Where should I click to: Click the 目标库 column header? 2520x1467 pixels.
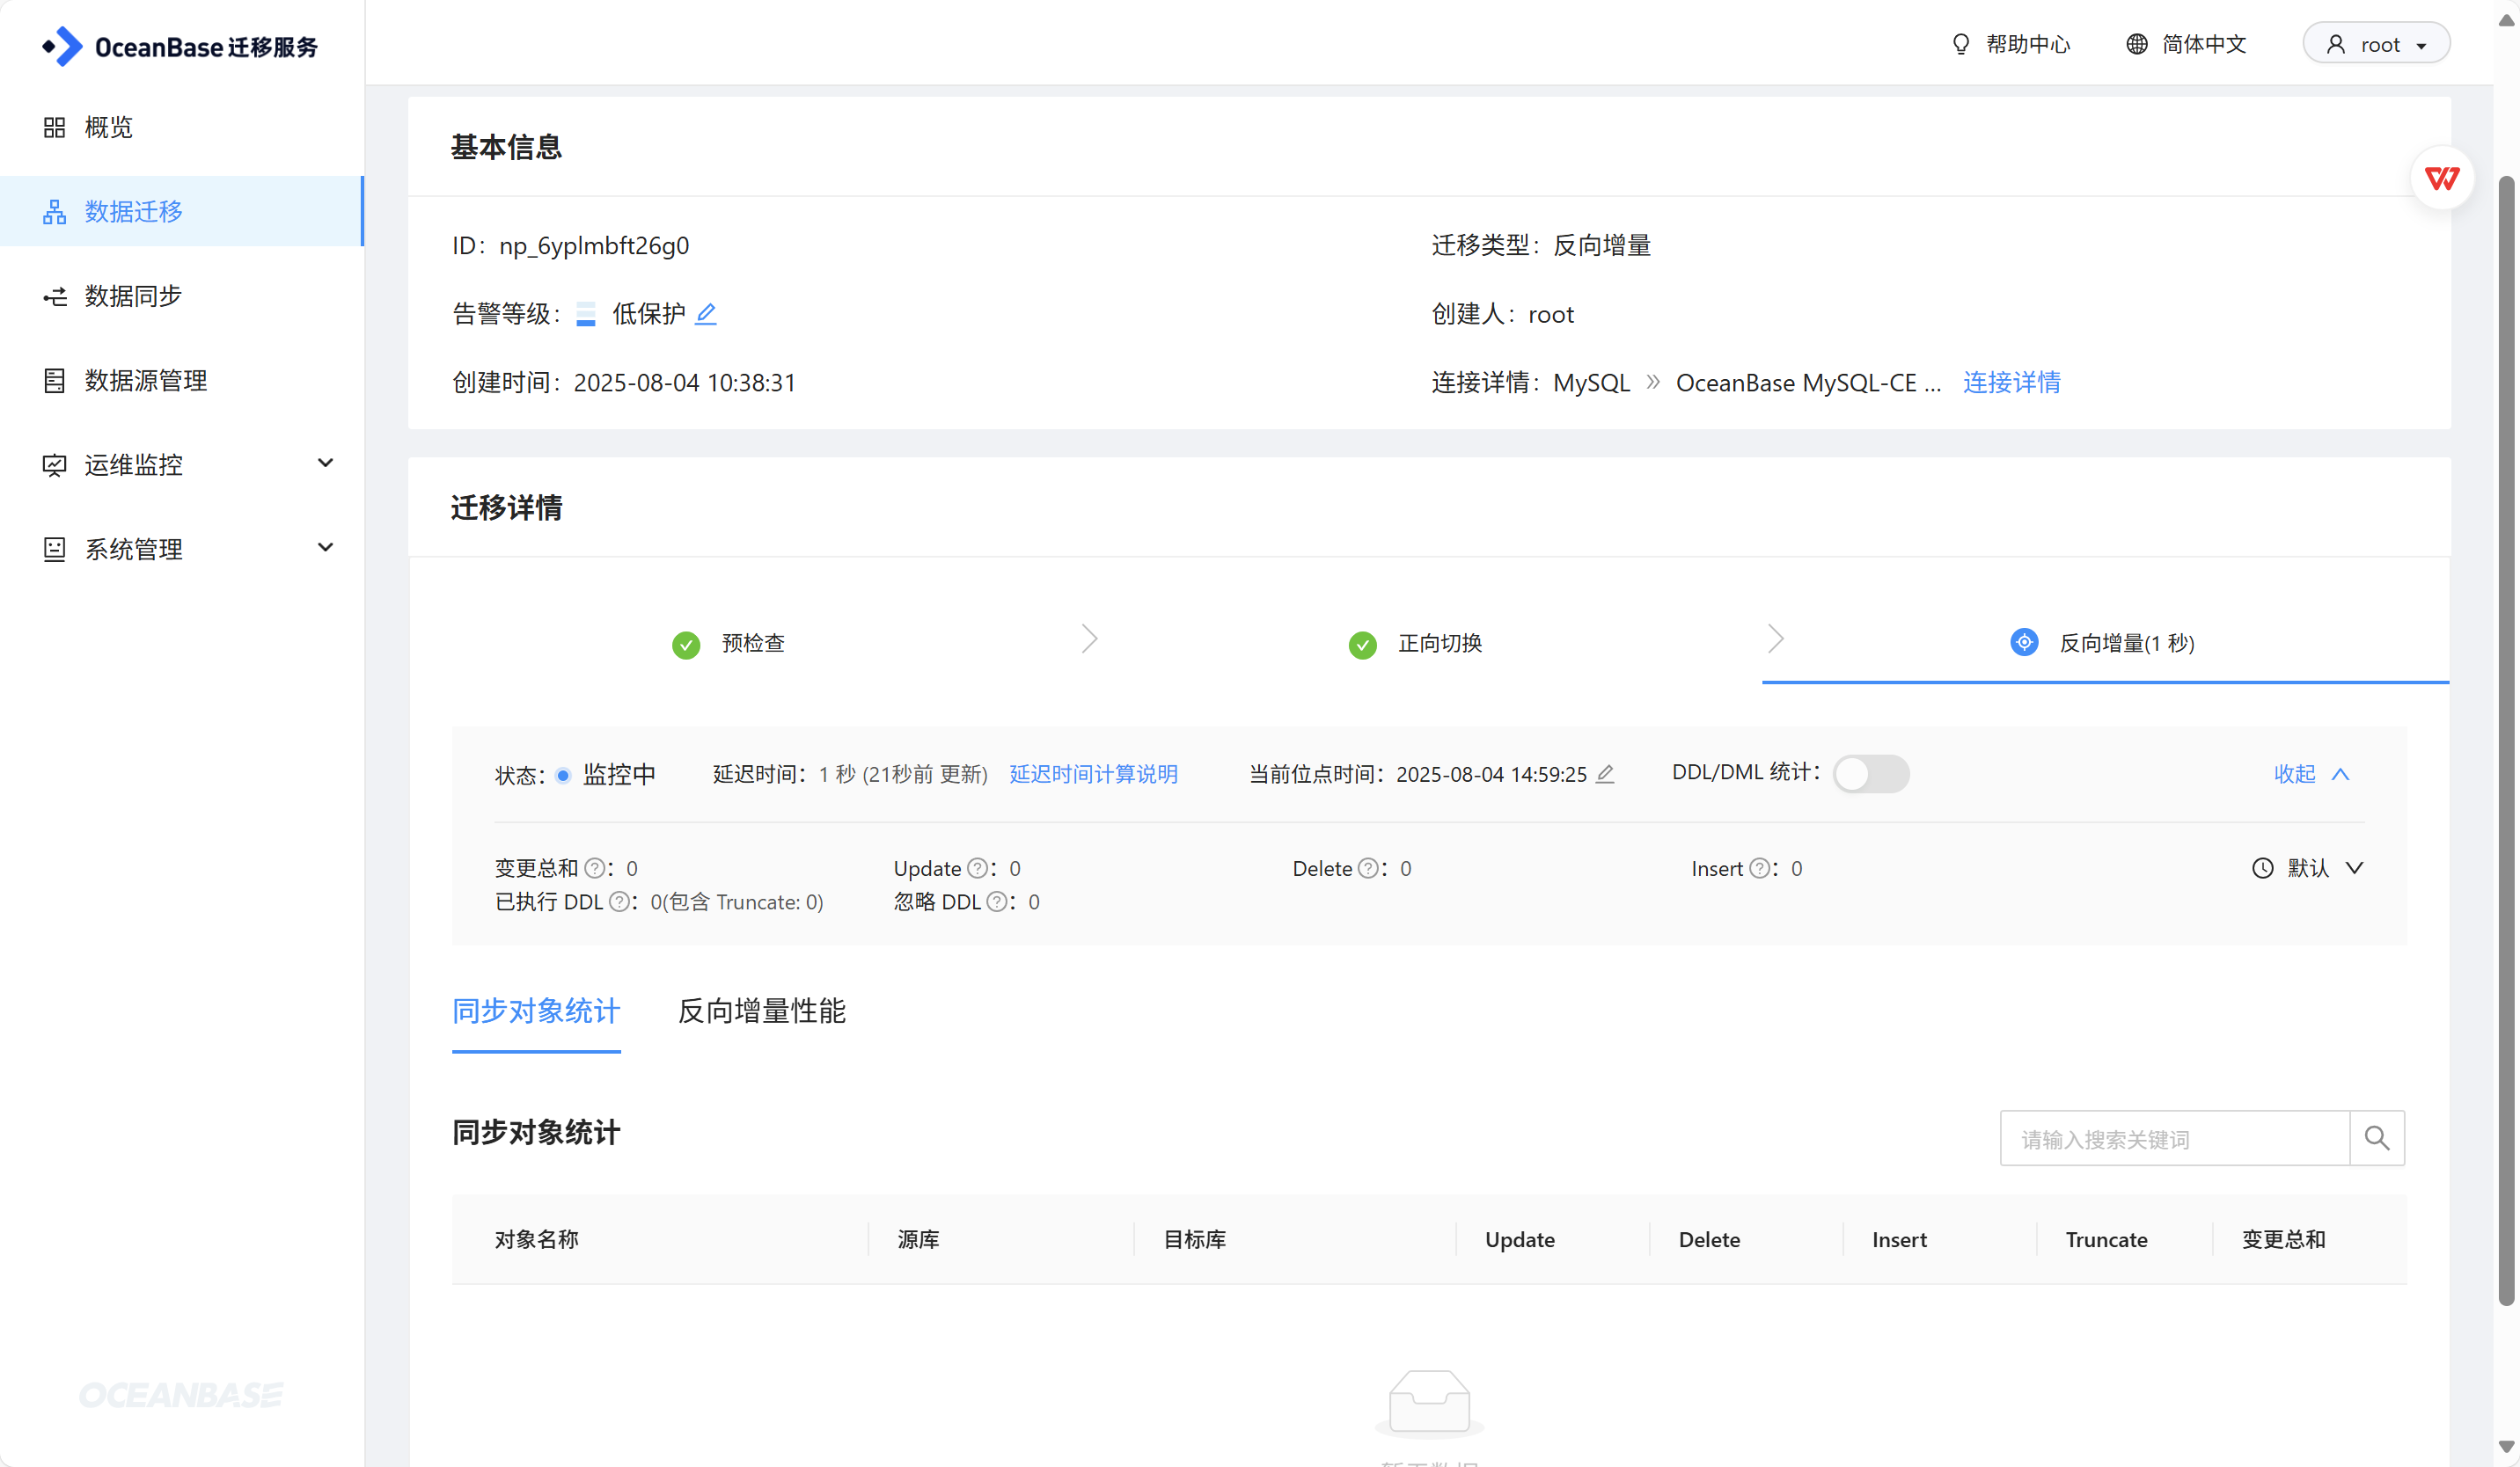pyautogui.click(x=1194, y=1240)
